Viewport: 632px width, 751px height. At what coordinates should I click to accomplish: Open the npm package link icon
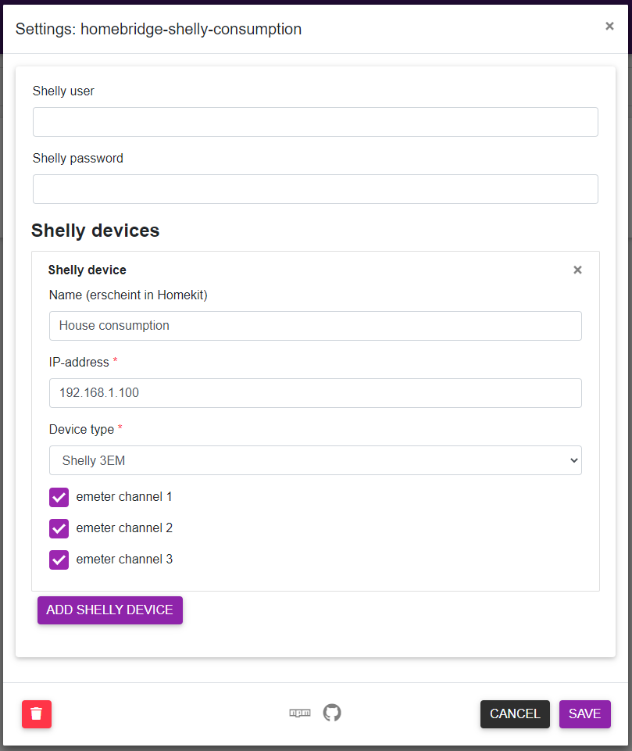coord(300,713)
